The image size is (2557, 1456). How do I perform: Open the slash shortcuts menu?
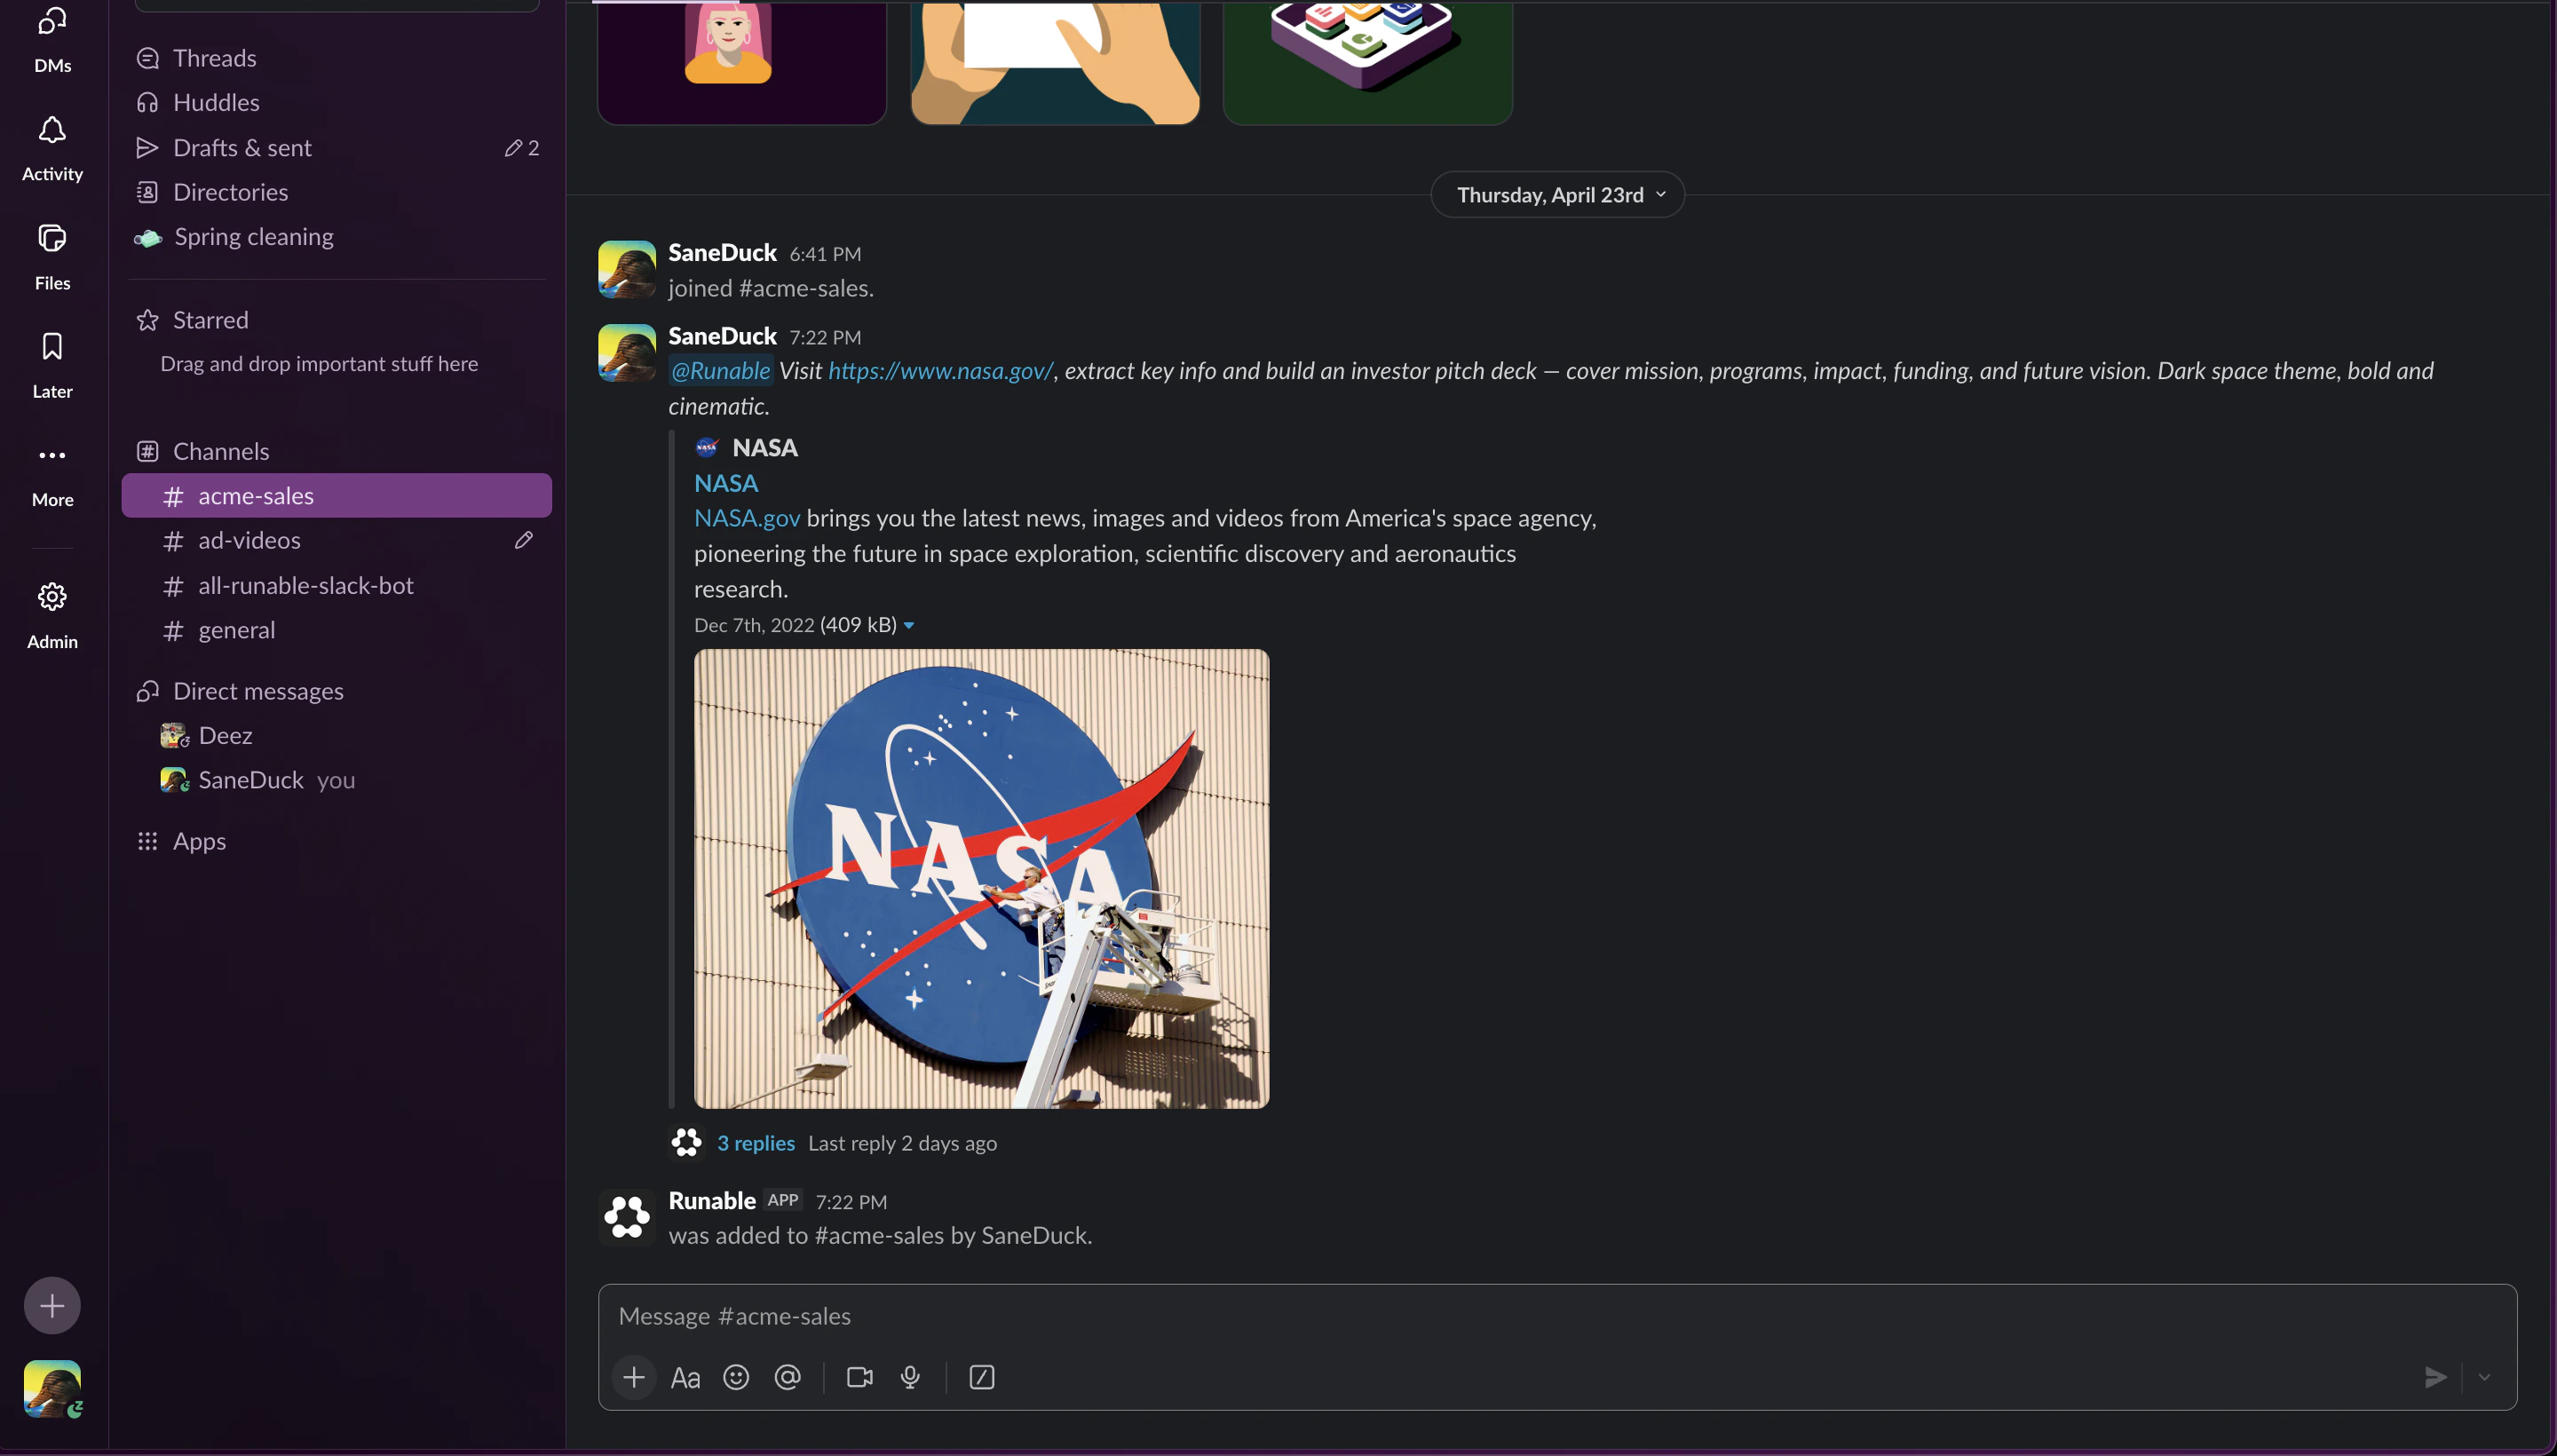click(x=982, y=1377)
